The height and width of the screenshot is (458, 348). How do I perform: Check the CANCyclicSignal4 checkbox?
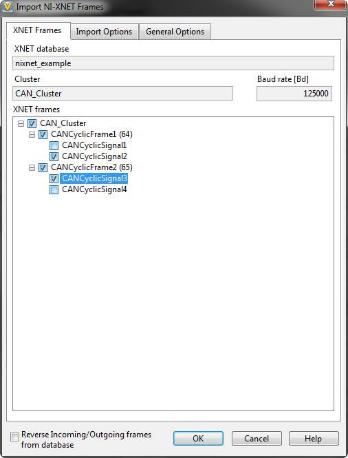(54, 189)
